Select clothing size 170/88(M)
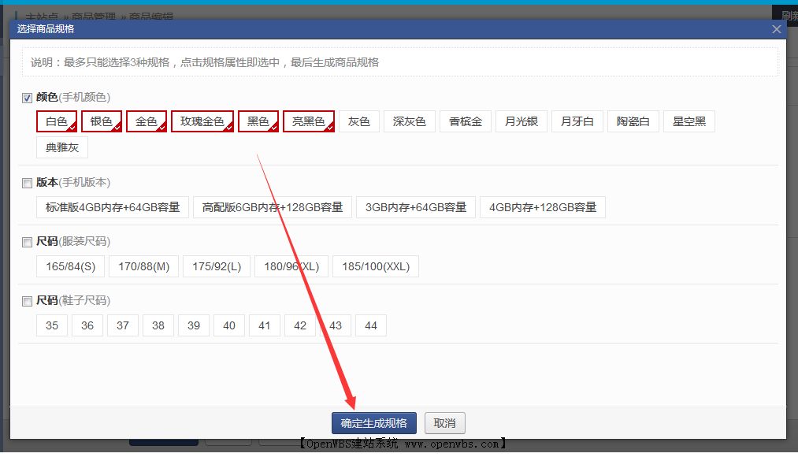The height and width of the screenshot is (457, 798). click(x=144, y=266)
